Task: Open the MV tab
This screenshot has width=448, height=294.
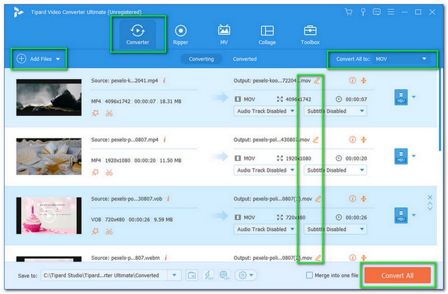Action: (224, 35)
